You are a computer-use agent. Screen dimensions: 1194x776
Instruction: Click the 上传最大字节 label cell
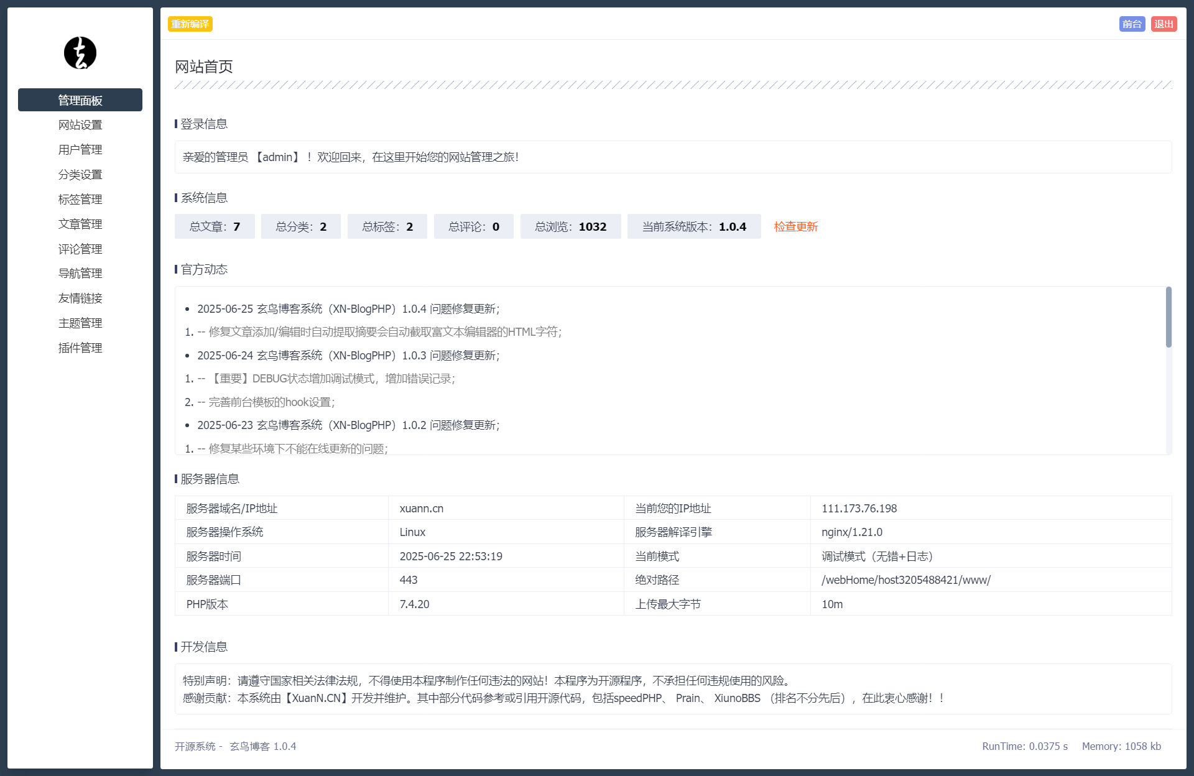click(717, 604)
